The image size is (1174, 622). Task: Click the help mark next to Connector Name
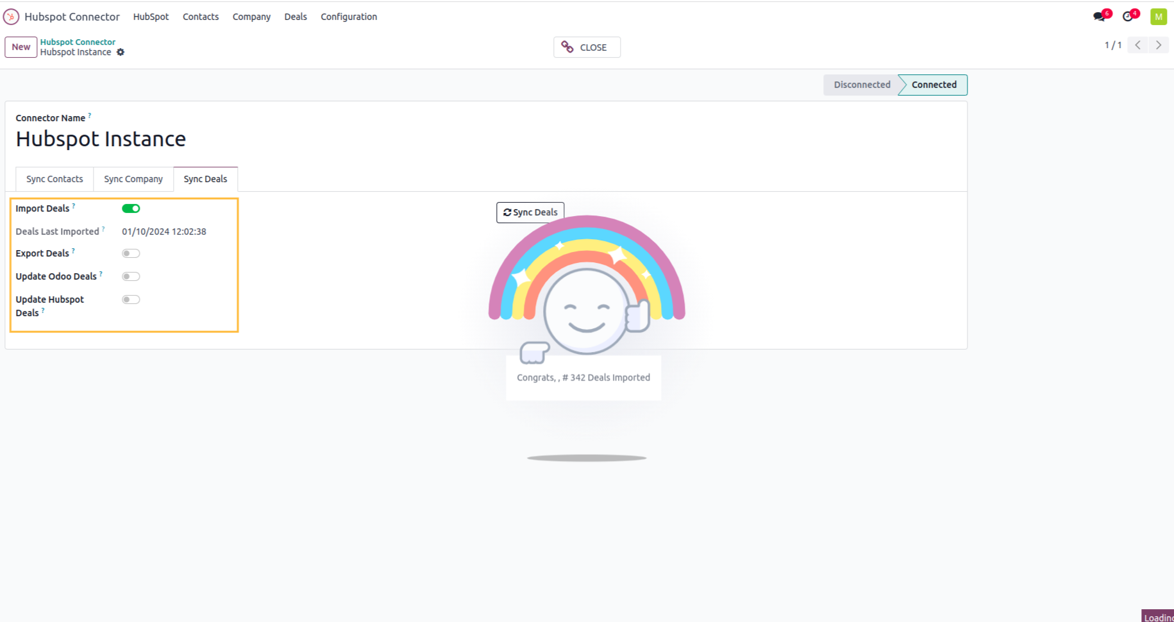[90, 115]
